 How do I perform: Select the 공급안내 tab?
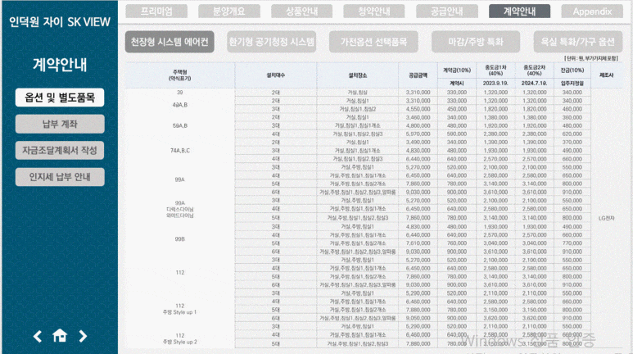pyautogui.click(x=447, y=11)
